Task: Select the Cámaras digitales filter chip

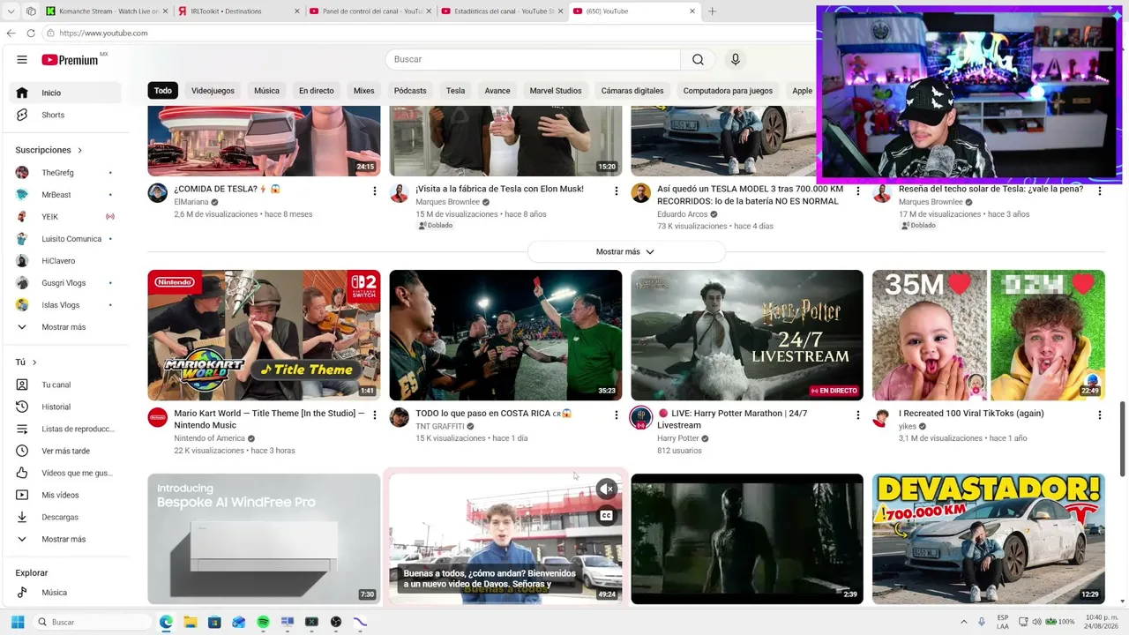Action: (x=632, y=91)
